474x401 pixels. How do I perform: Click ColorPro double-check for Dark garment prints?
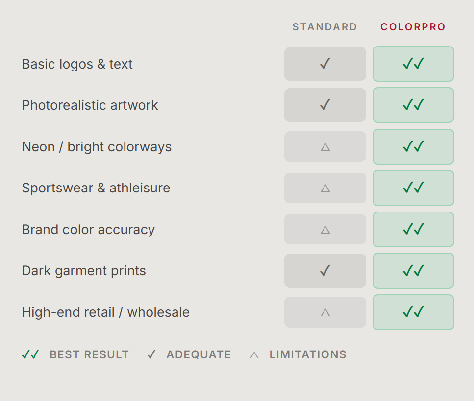(x=413, y=271)
